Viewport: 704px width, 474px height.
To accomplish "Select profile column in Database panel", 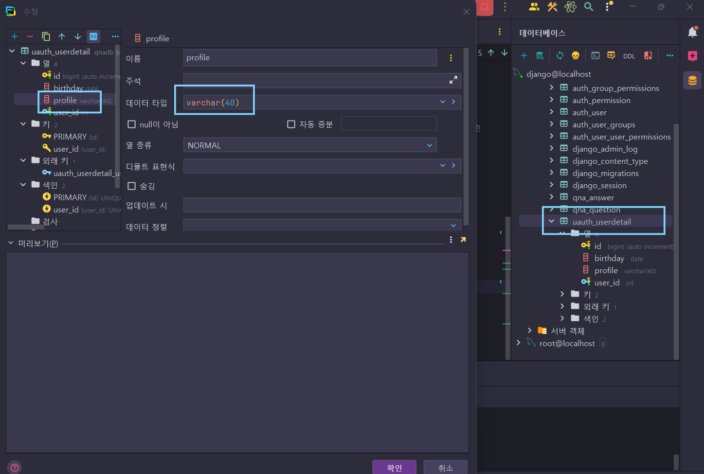I will [606, 270].
